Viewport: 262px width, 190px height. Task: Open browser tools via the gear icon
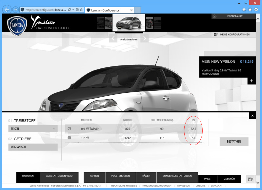coord(256,10)
